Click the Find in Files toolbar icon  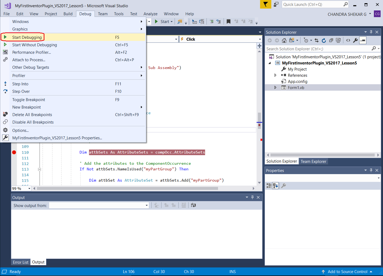[180, 22]
